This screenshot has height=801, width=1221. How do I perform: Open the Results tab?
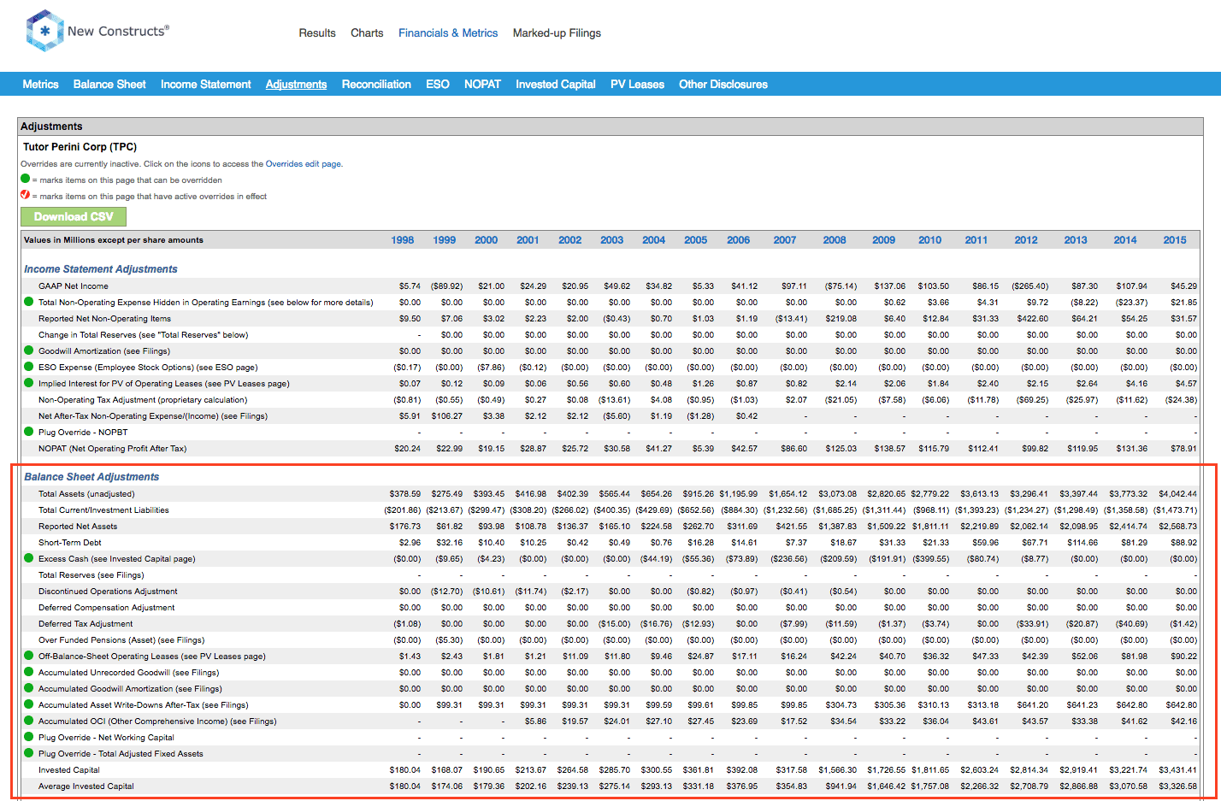[x=317, y=33]
